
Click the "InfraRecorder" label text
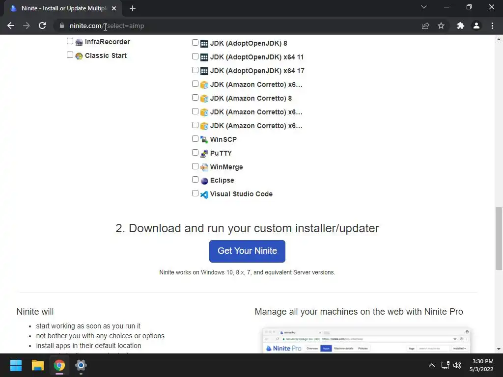[x=108, y=42]
